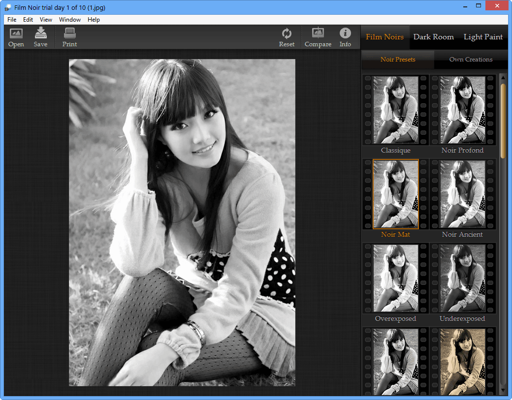This screenshot has height=400, width=512.
Task: Select the Film Noirs tab
Action: 384,37
